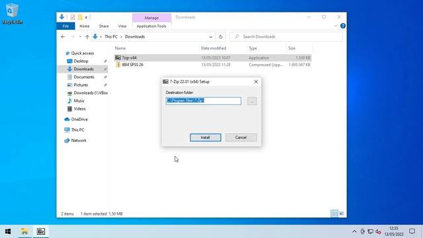
Task: Open the folder browse button (...)
Action: (x=252, y=101)
